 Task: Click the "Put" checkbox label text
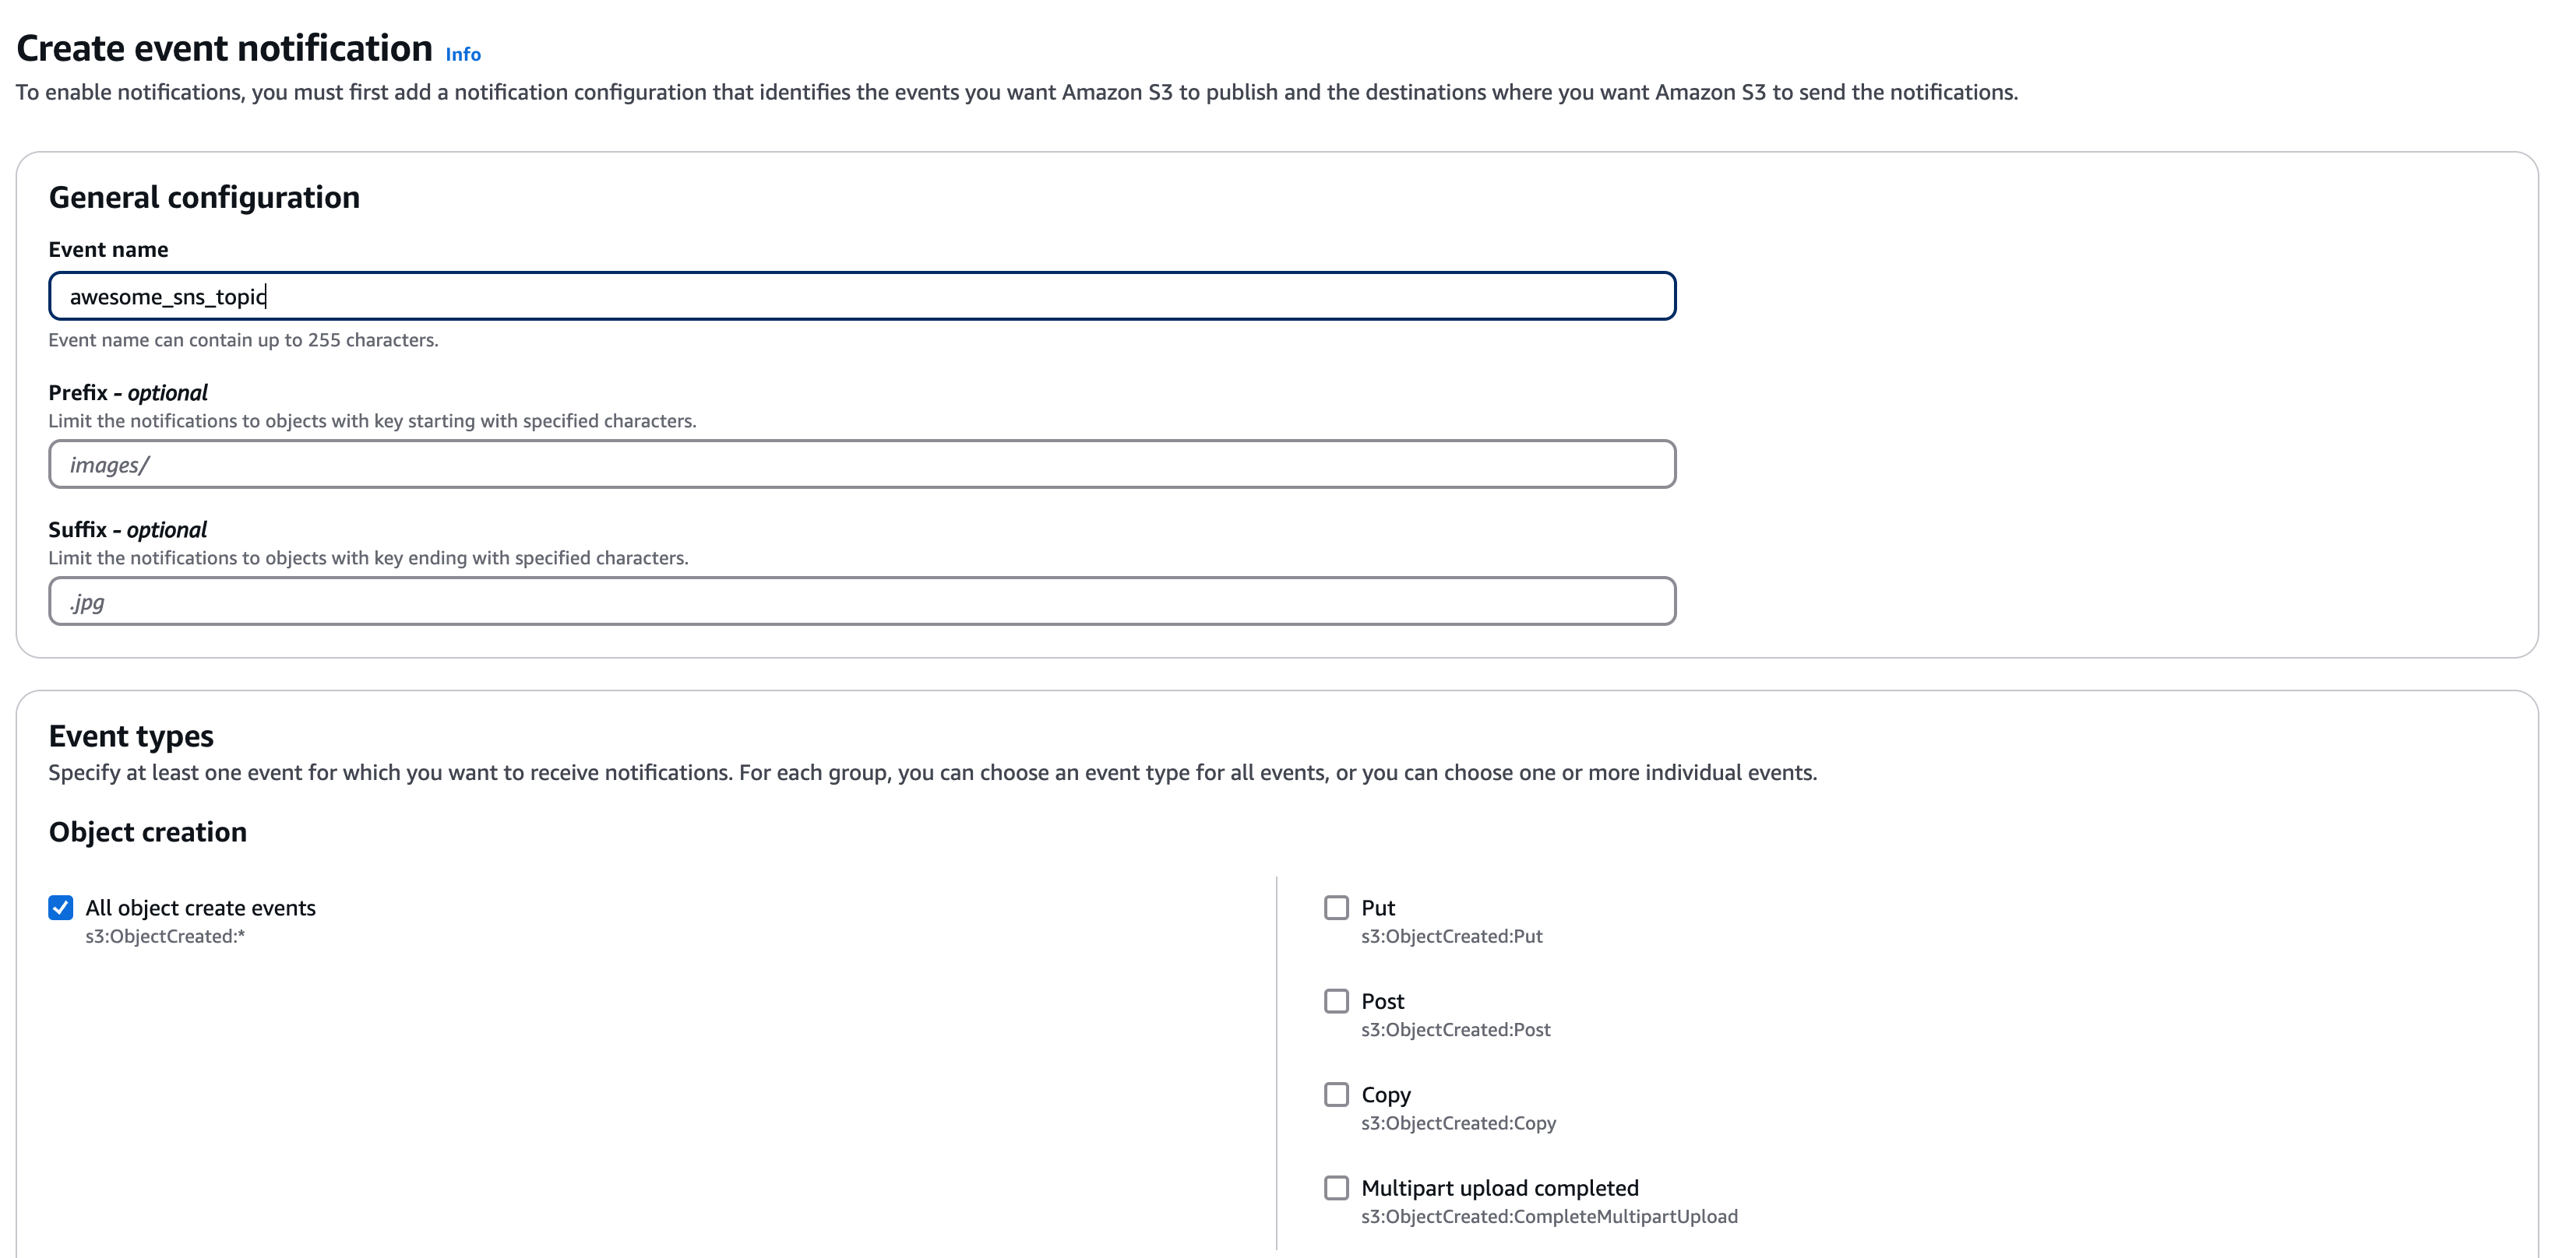click(x=1377, y=907)
